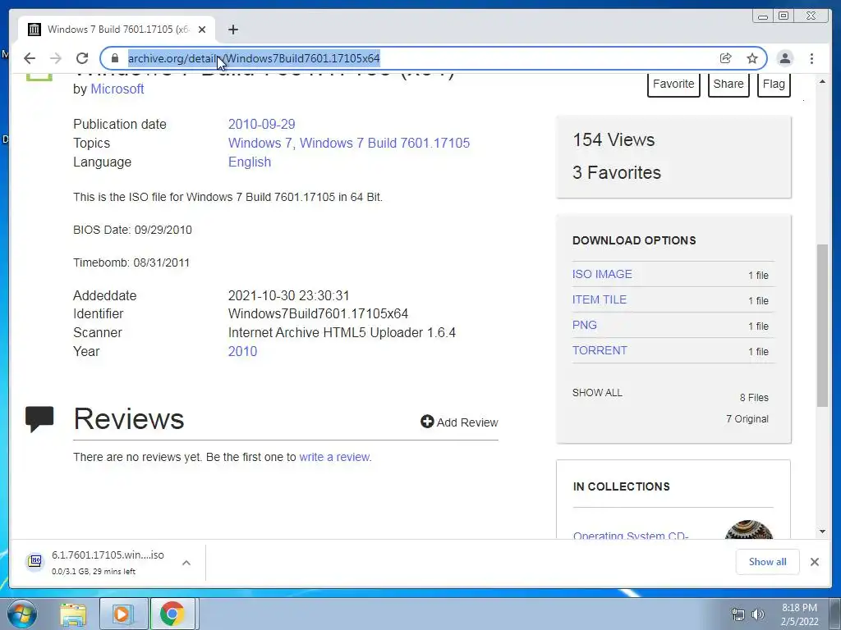Screen dimensions: 841x630
Task: Click the downloading 6.1.7601.17105 ISO file name
Action: tap(108, 555)
